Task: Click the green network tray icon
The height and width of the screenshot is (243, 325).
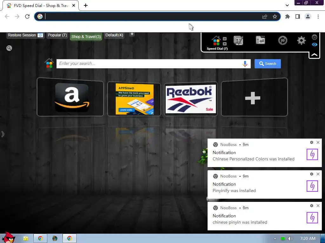Action: [283, 239]
